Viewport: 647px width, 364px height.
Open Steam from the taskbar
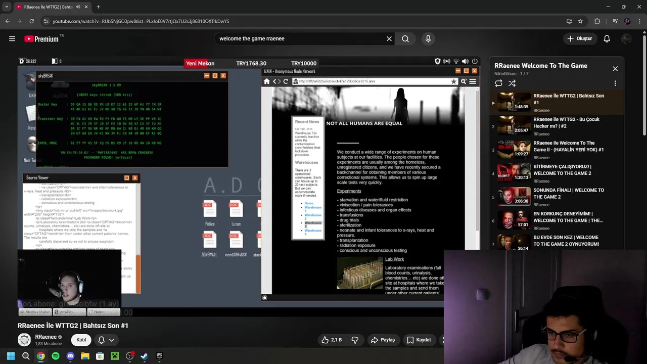pos(145,356)
